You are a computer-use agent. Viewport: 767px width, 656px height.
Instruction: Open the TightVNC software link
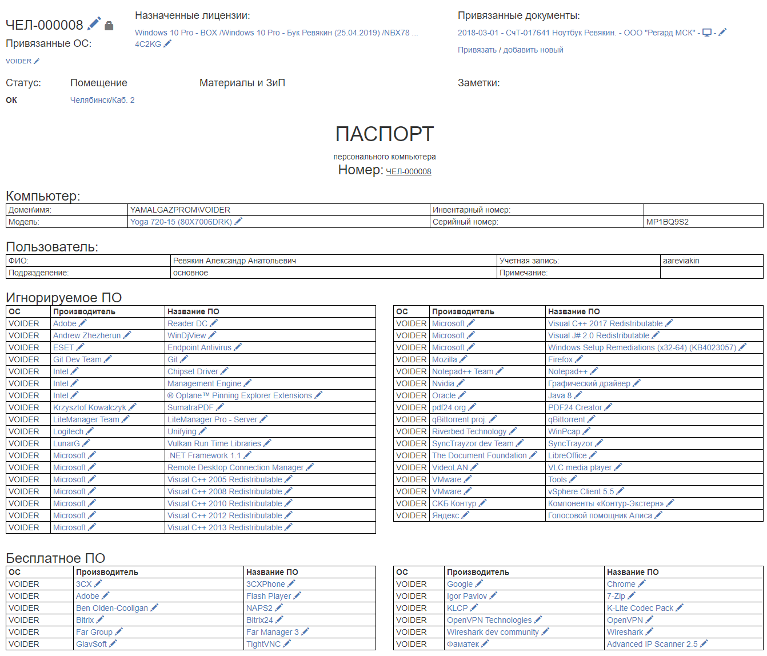point(263,644)
